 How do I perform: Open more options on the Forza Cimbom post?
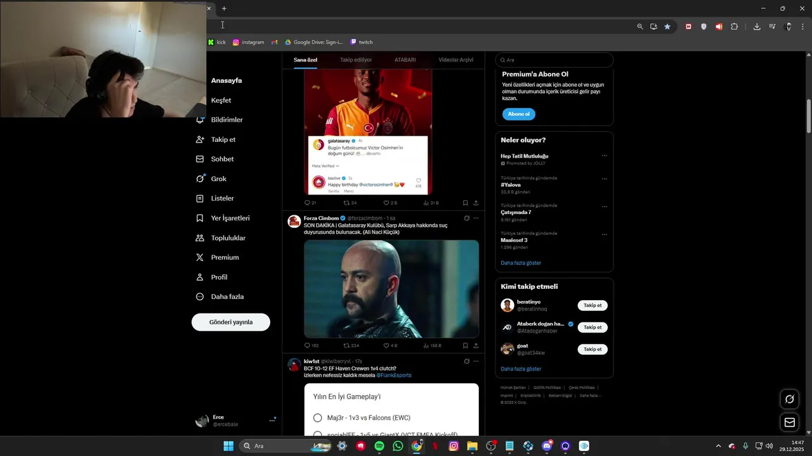point(476,218)
